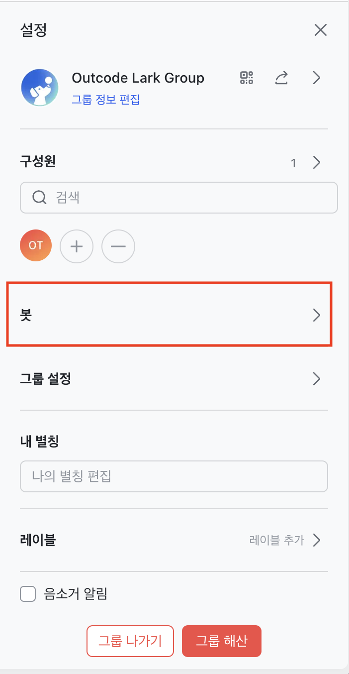
Task: Click the 그룹 정보 편집 link
Action: point(105,100)
